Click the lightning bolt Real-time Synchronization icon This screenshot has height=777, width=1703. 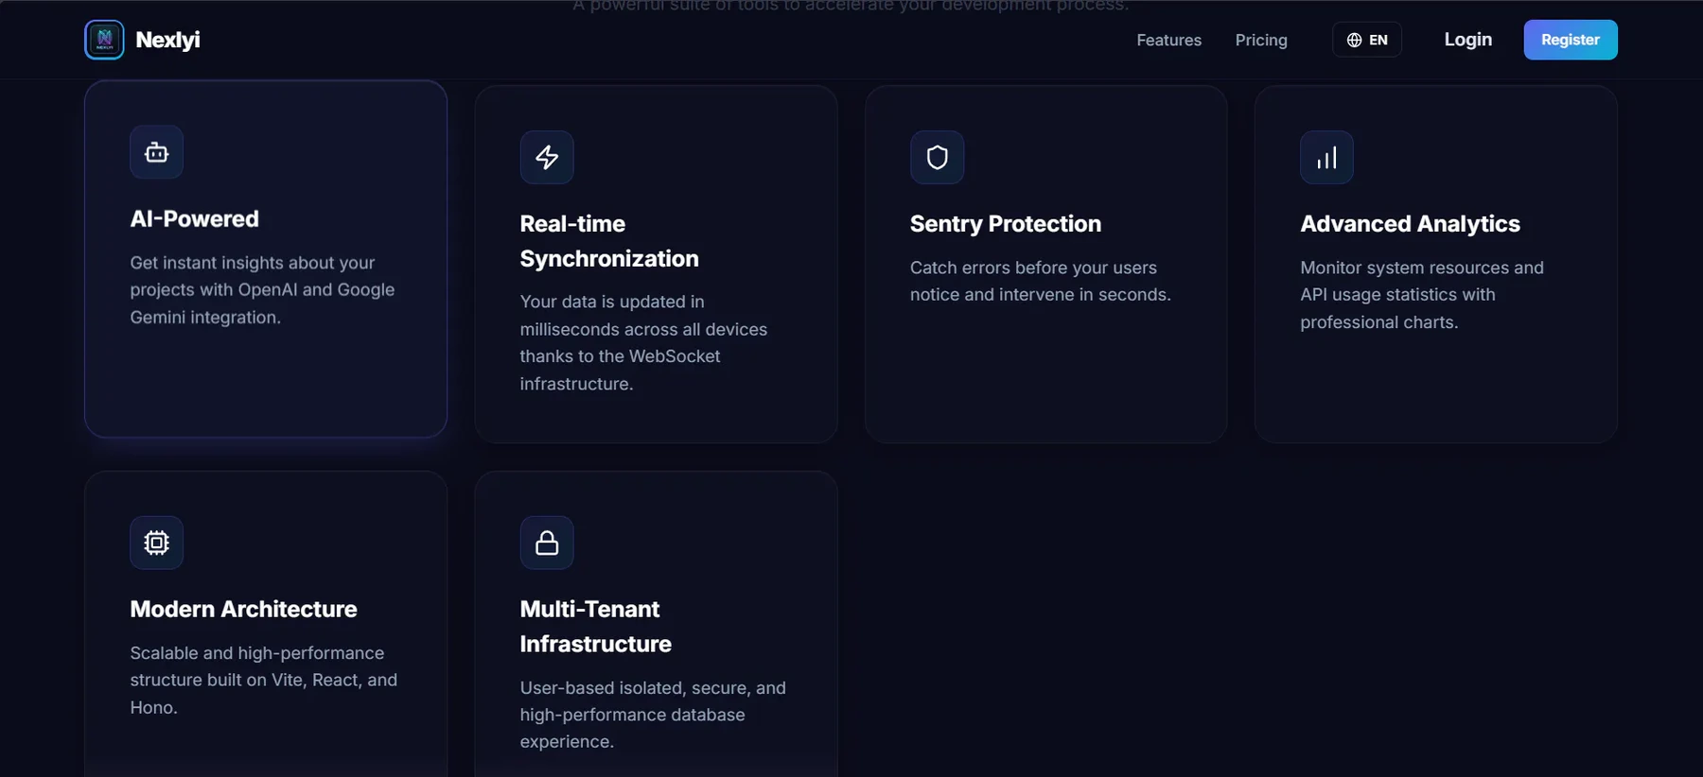tap(547, 157)
